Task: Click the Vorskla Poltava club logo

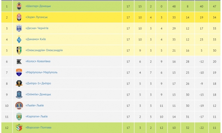Action: click(19, 128)
